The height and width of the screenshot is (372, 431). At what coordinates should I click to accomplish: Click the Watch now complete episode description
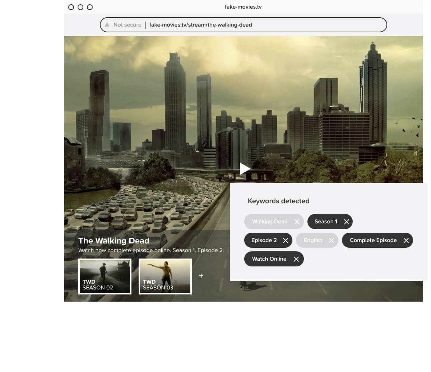(151, 250)
